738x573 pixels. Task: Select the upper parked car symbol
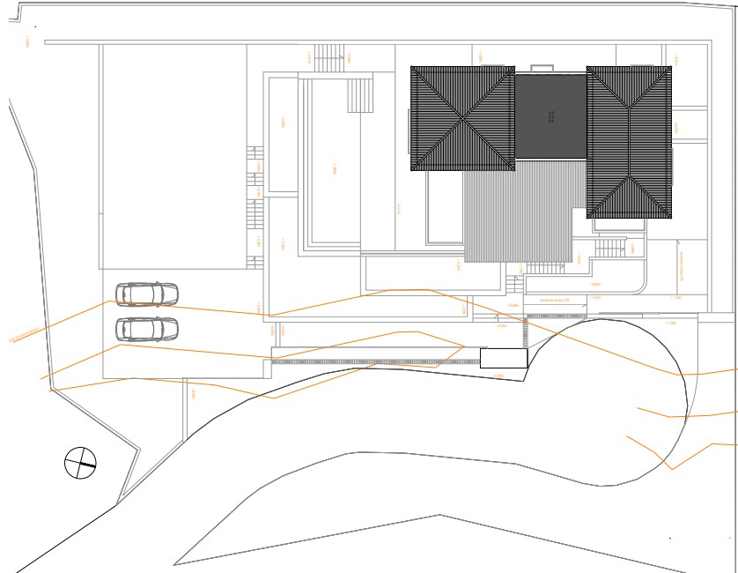pyautogui.click(x=147, y=294)
